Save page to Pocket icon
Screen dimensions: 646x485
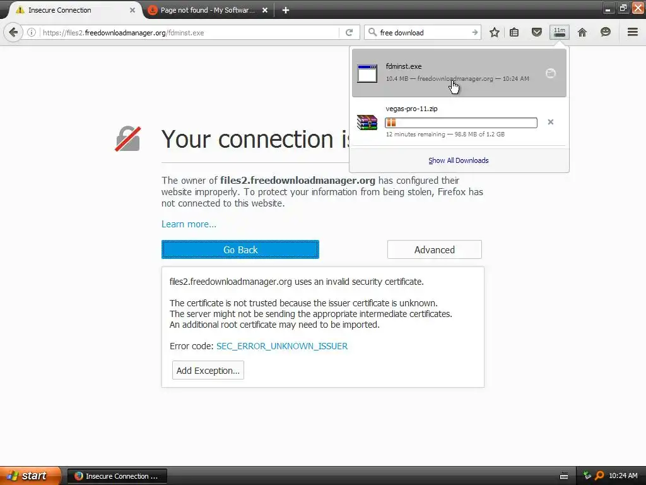pyautogui.click(x=536, y=32)
